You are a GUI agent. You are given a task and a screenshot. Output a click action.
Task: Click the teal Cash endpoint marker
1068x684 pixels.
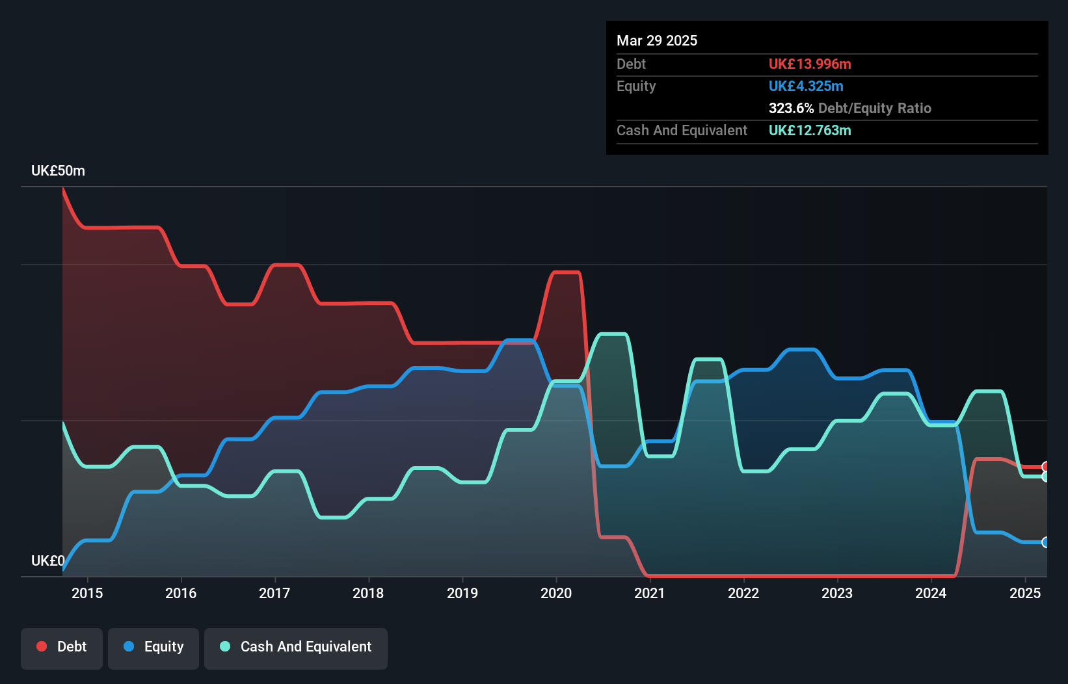[1046, 477]
